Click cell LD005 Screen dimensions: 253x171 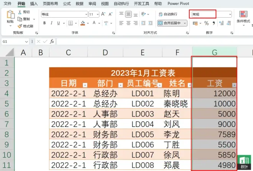click(143, 134)
